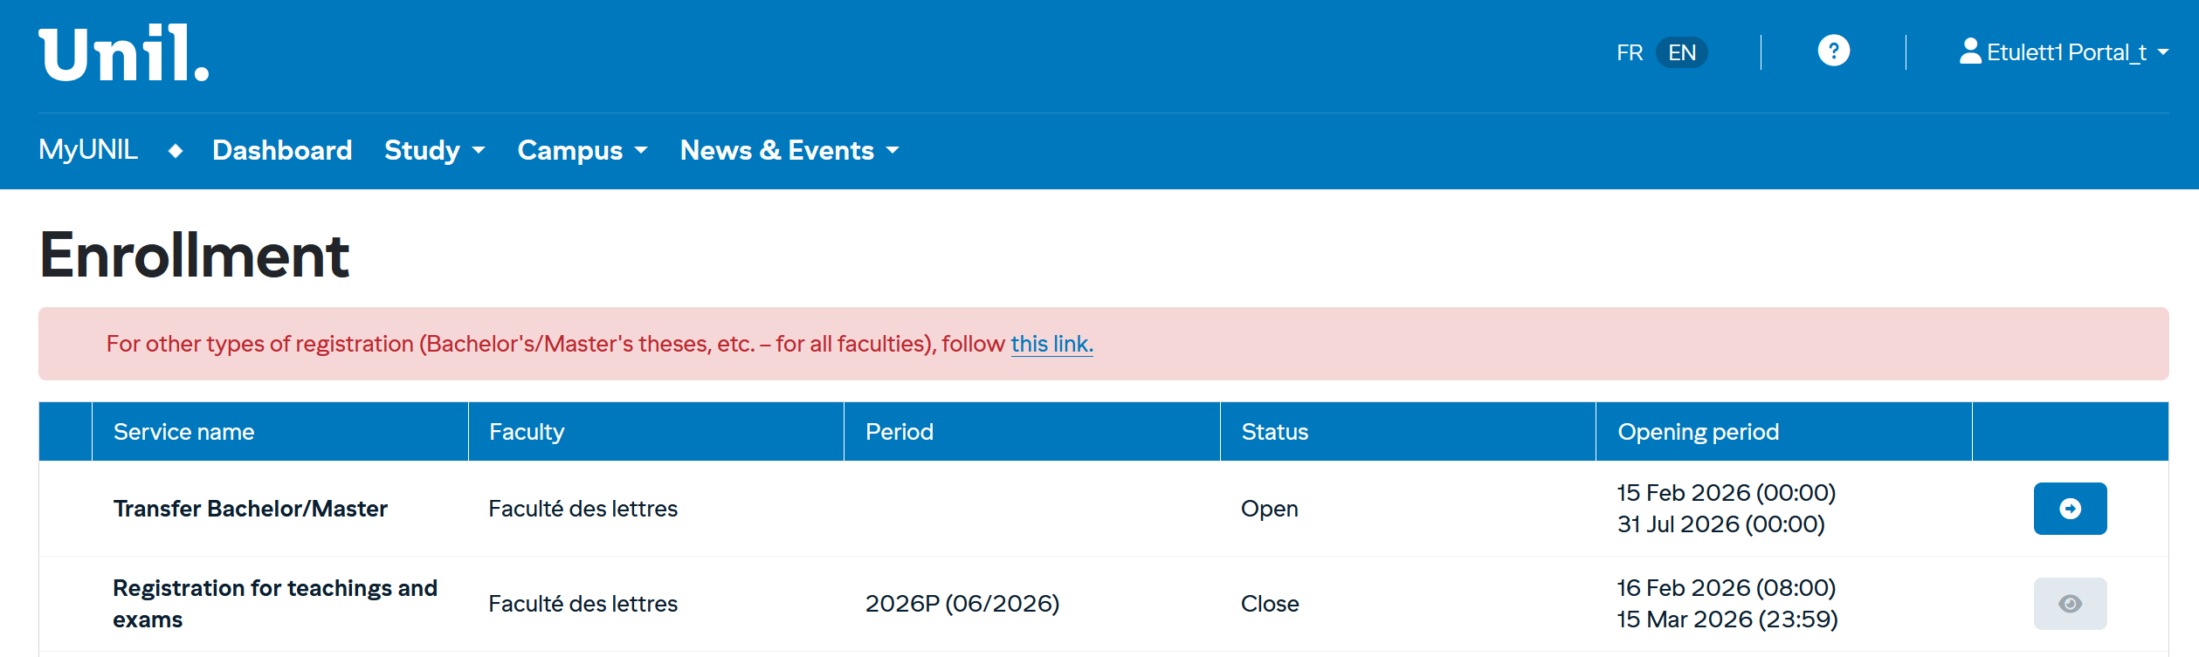Click the Status column header

tap(1274, 432)
